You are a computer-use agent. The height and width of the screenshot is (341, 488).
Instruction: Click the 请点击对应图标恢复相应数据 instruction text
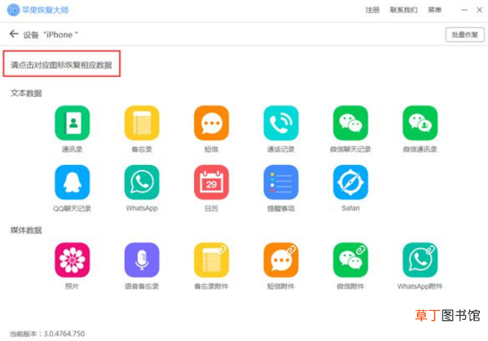[x=62, y=65]
